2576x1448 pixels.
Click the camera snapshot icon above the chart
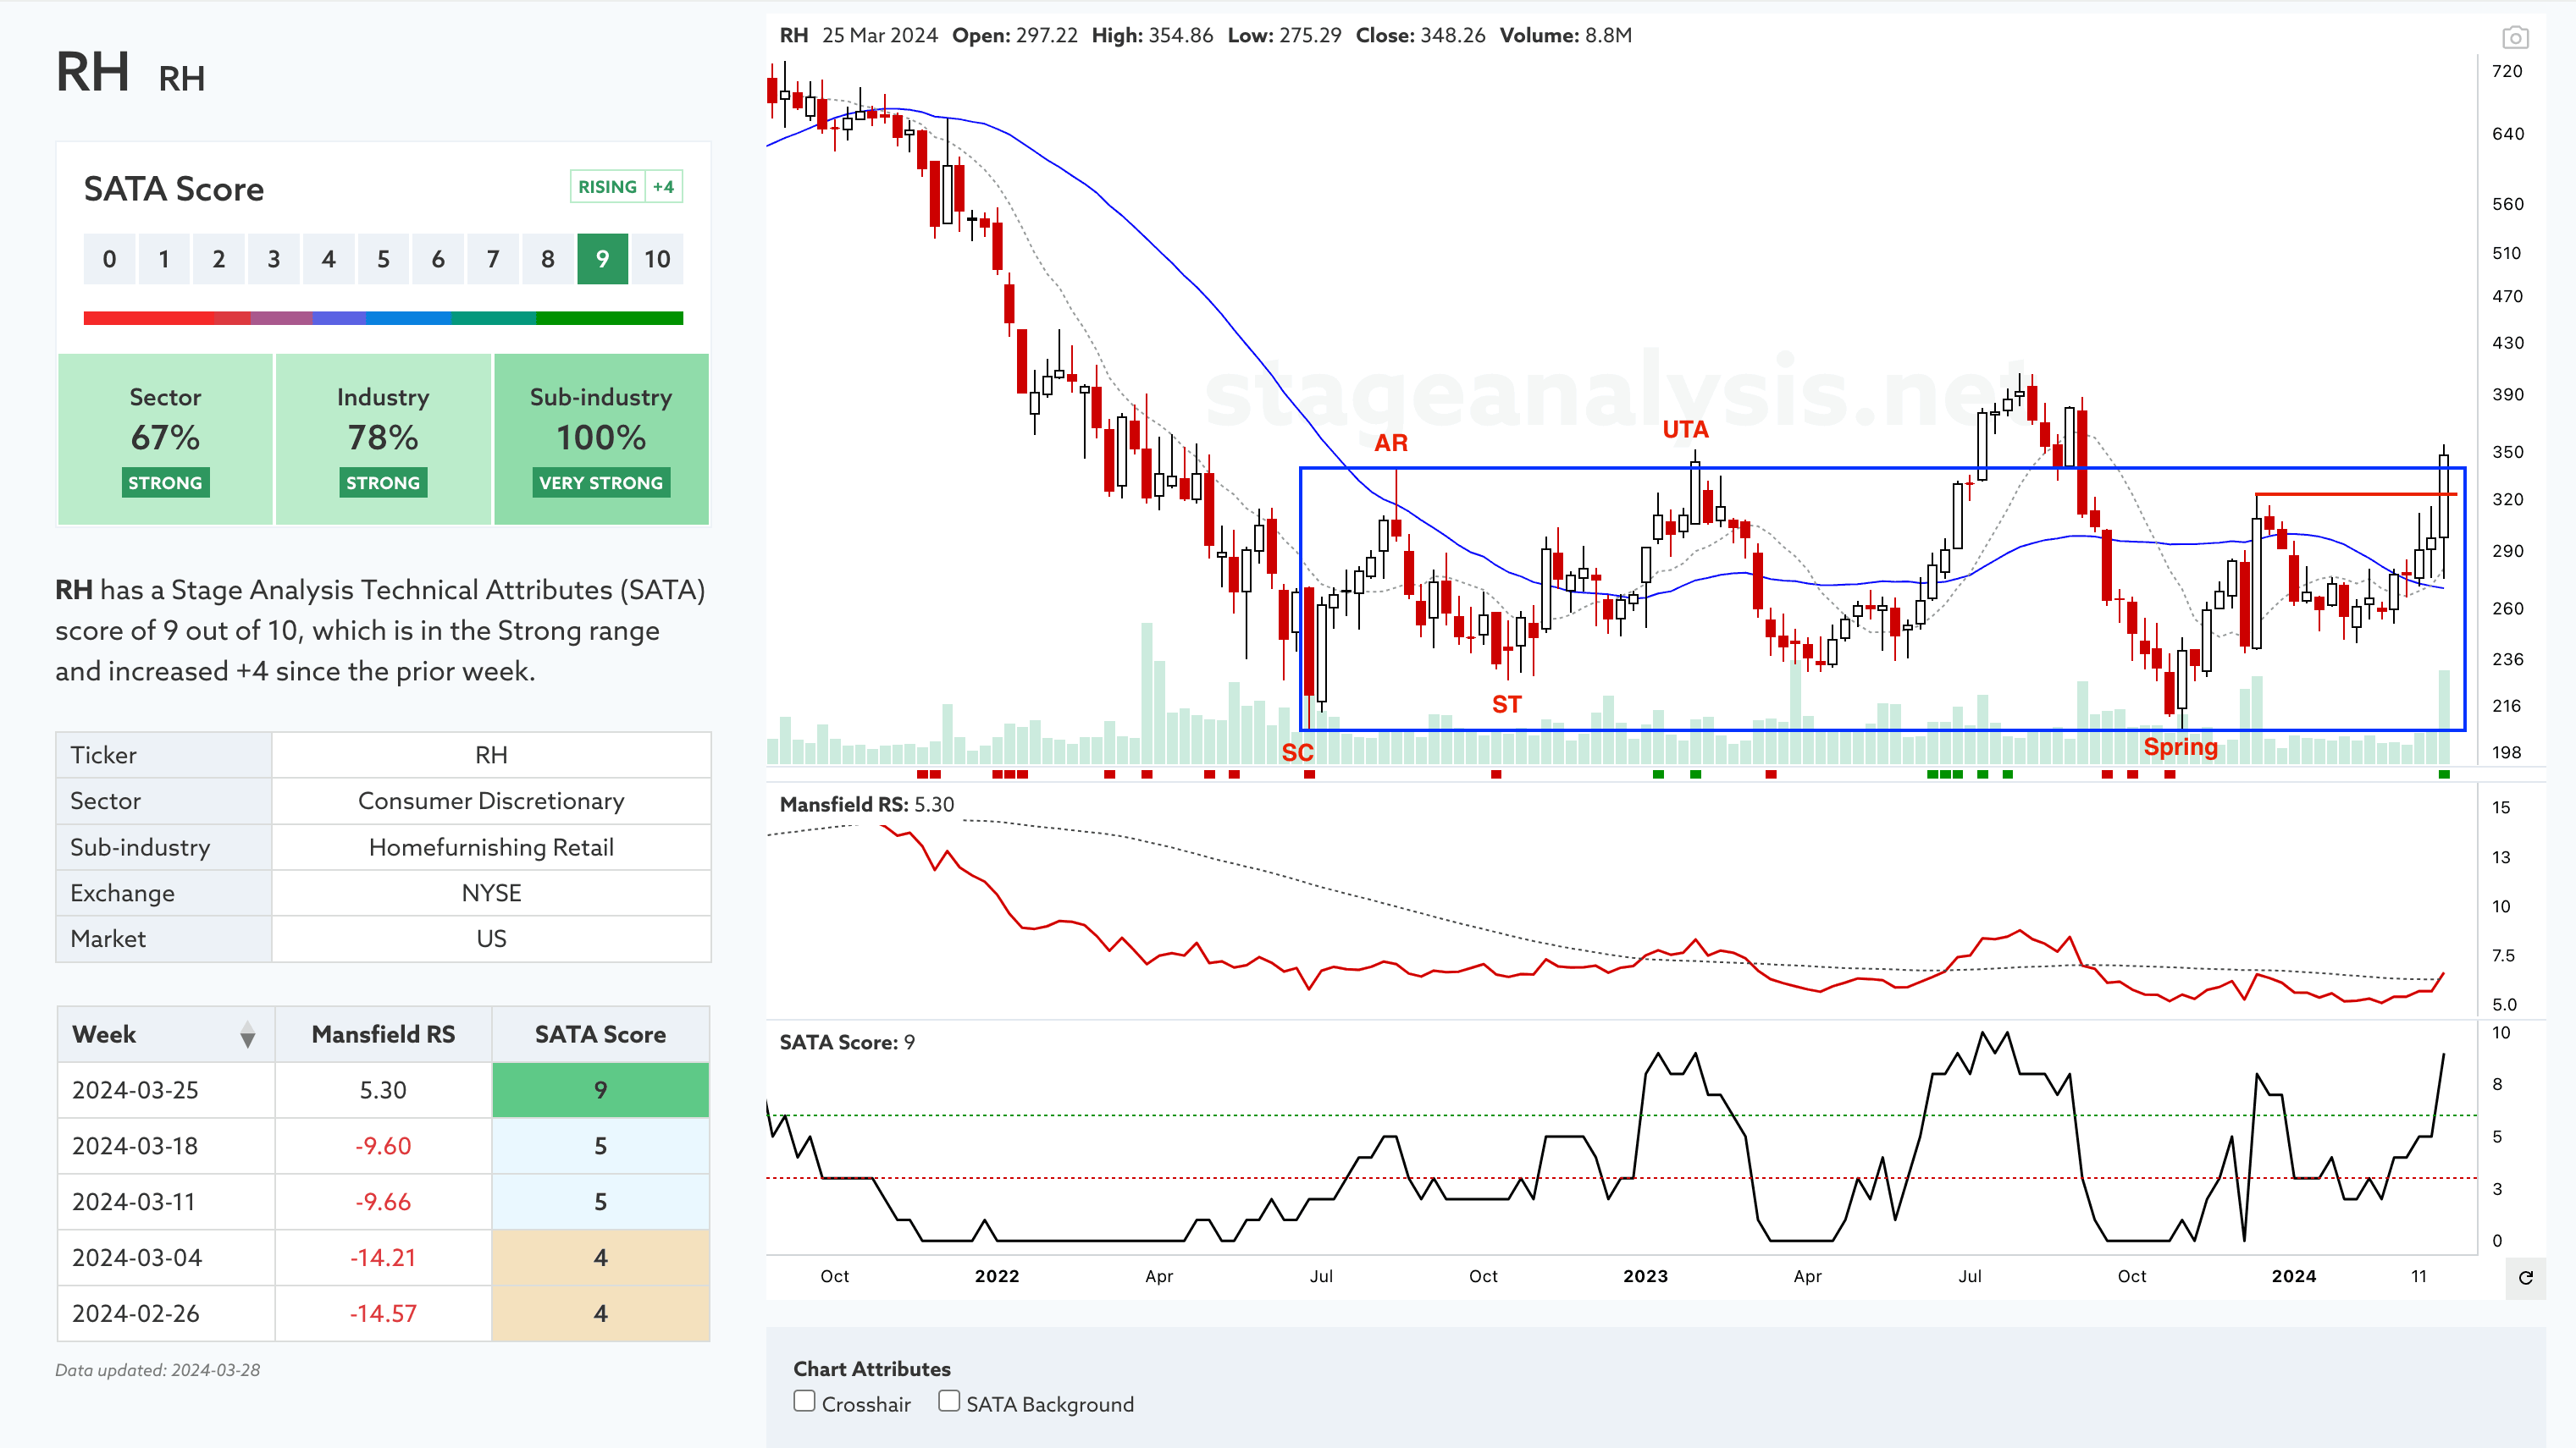[2515, 38]
